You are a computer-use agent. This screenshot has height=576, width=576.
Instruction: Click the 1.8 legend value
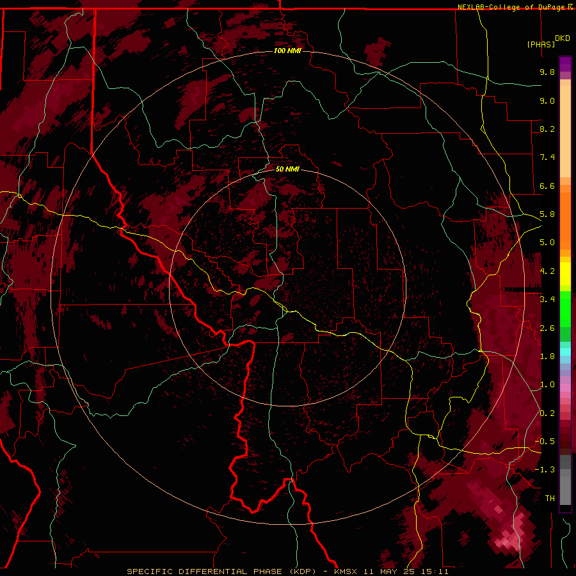pyautogui.click(x=547, y=356)
